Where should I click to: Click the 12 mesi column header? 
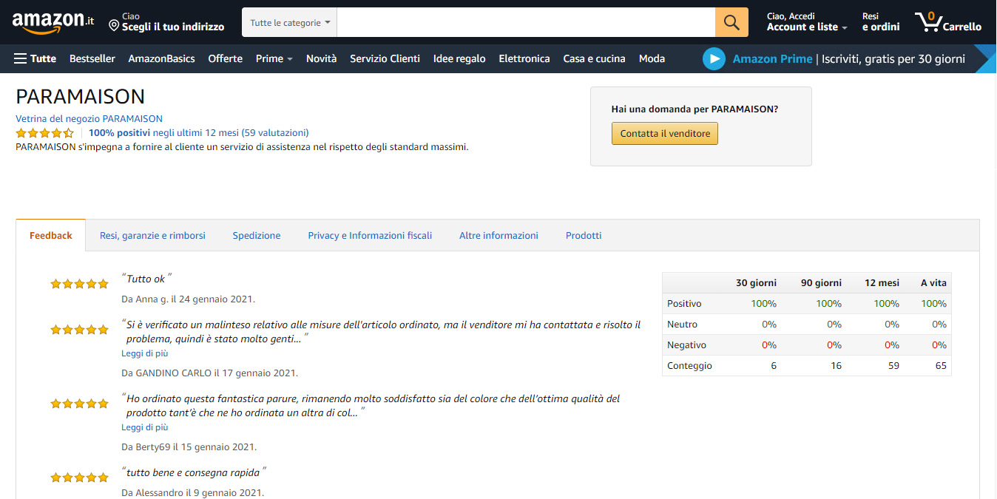882,283
